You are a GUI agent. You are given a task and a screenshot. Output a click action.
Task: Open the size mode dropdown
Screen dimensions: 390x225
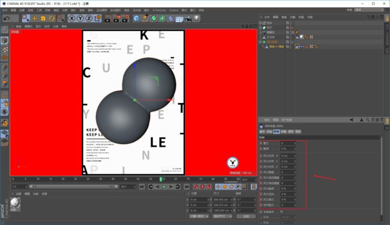tap(222, 216)
